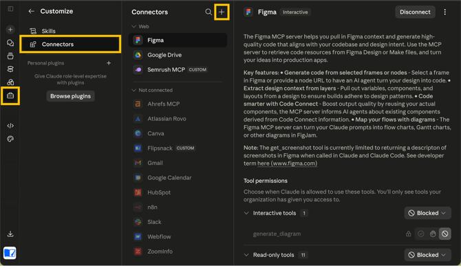461x270 pixels.
Task: Open the artifacts stack icon in rail
Action: (x=10, y=69)
